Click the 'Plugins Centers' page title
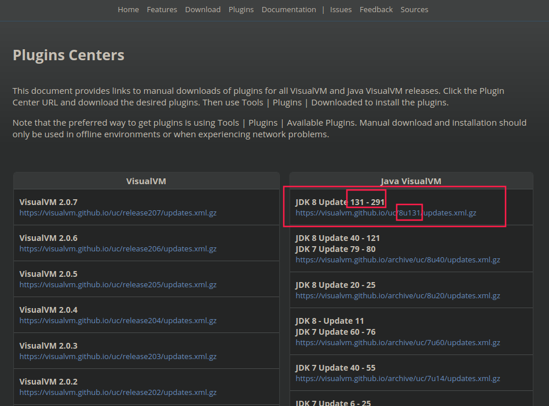 [x=68, y=56]
